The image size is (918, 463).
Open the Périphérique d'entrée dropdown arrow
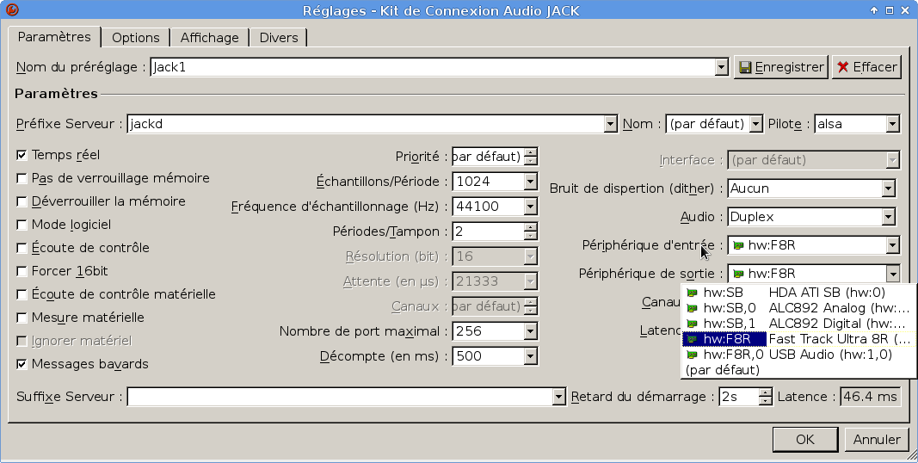(892, 245)
